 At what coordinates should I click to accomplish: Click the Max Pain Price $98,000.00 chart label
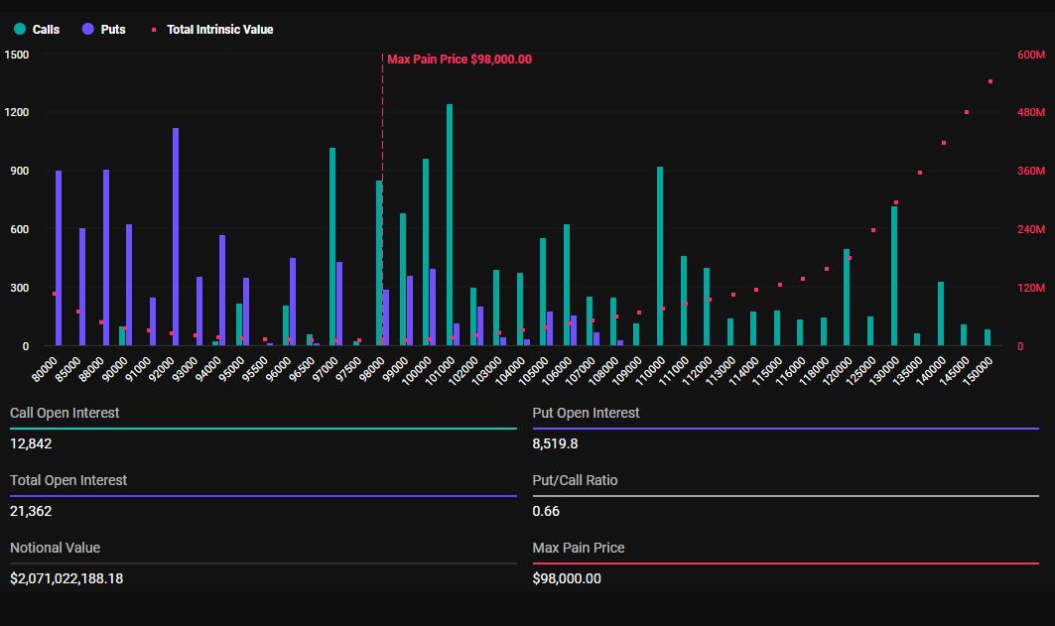460,60
